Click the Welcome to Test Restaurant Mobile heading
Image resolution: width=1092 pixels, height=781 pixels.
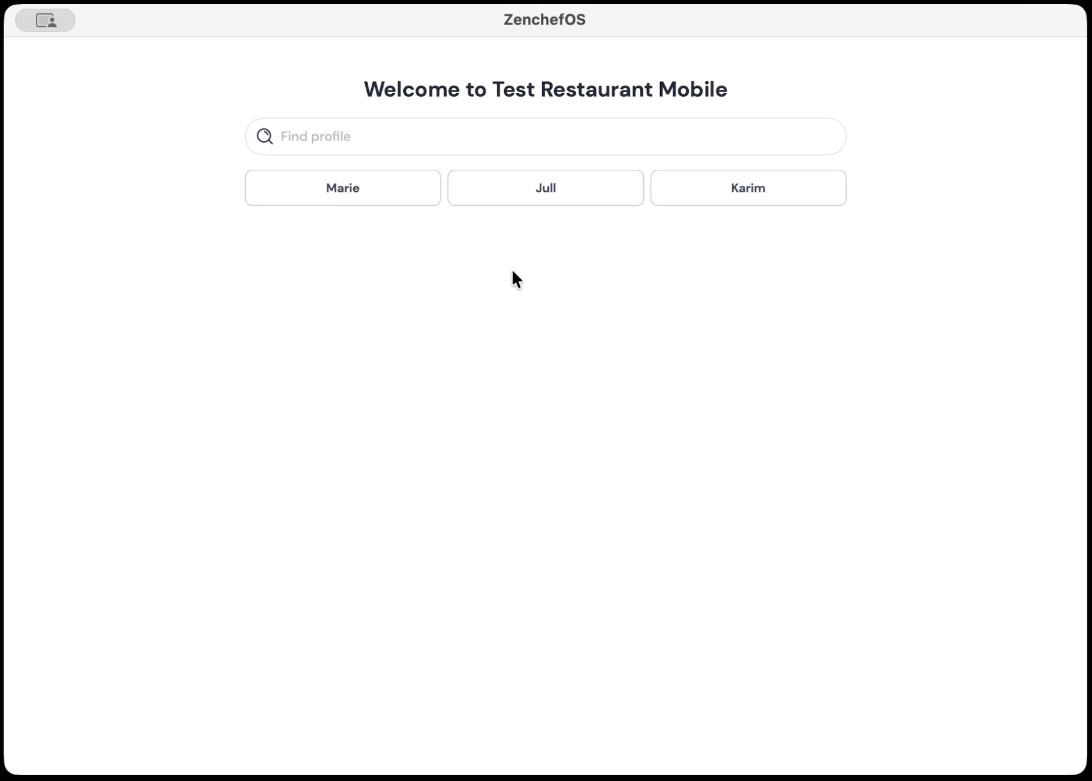tap(545, 89)
